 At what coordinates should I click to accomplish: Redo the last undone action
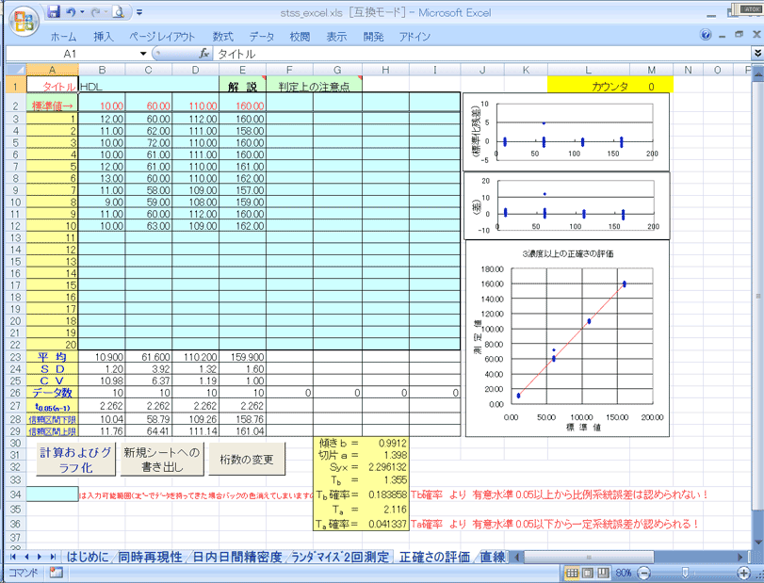pos(95,12)
